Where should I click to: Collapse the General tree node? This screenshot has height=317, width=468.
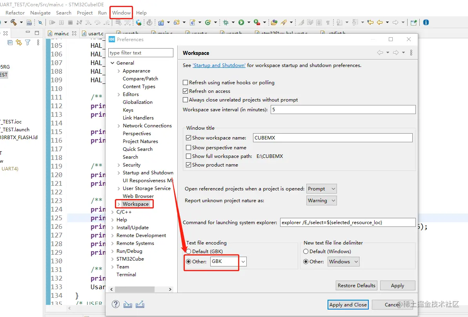click(x=113, y=63)
